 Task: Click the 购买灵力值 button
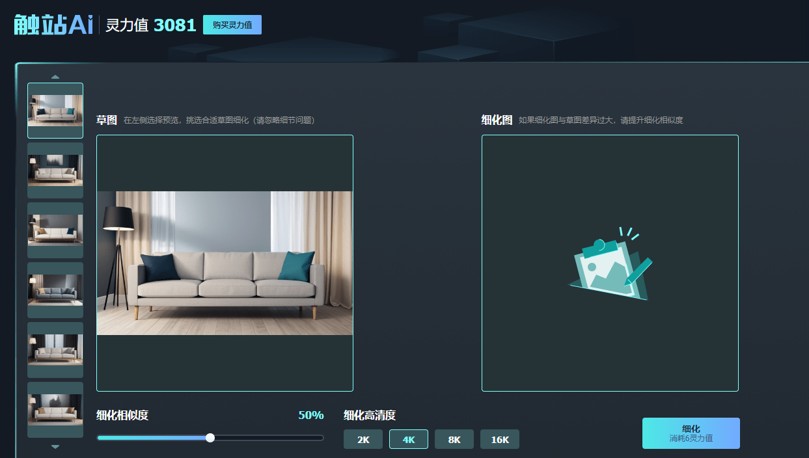pyautogui.click(x=232, y=25)
